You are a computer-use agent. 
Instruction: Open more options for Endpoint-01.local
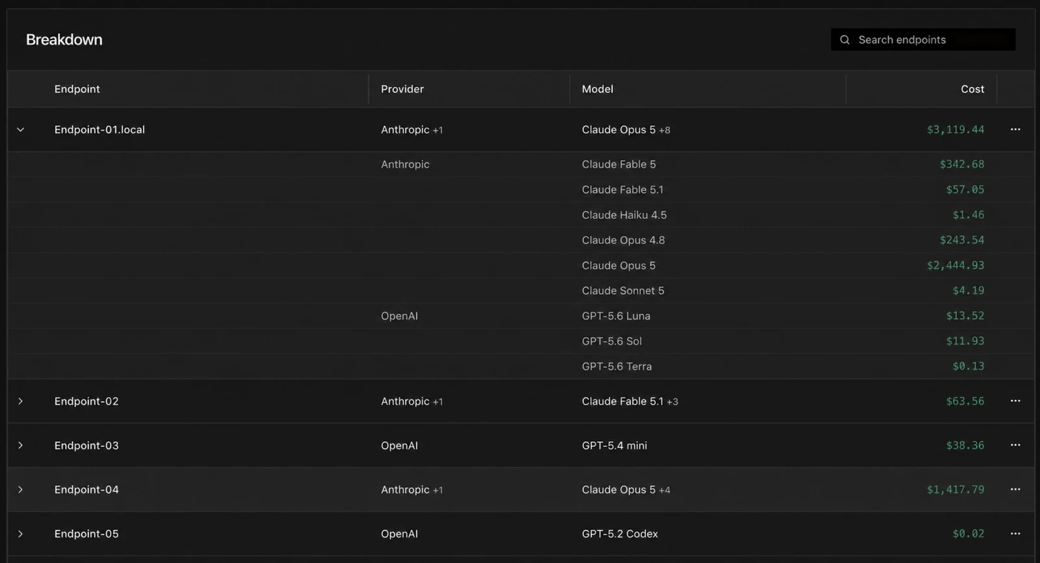pyautogui.click(x=1015, y=129)
